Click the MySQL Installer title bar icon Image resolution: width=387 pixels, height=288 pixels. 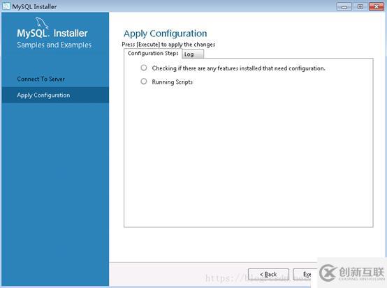click(6, 6)
